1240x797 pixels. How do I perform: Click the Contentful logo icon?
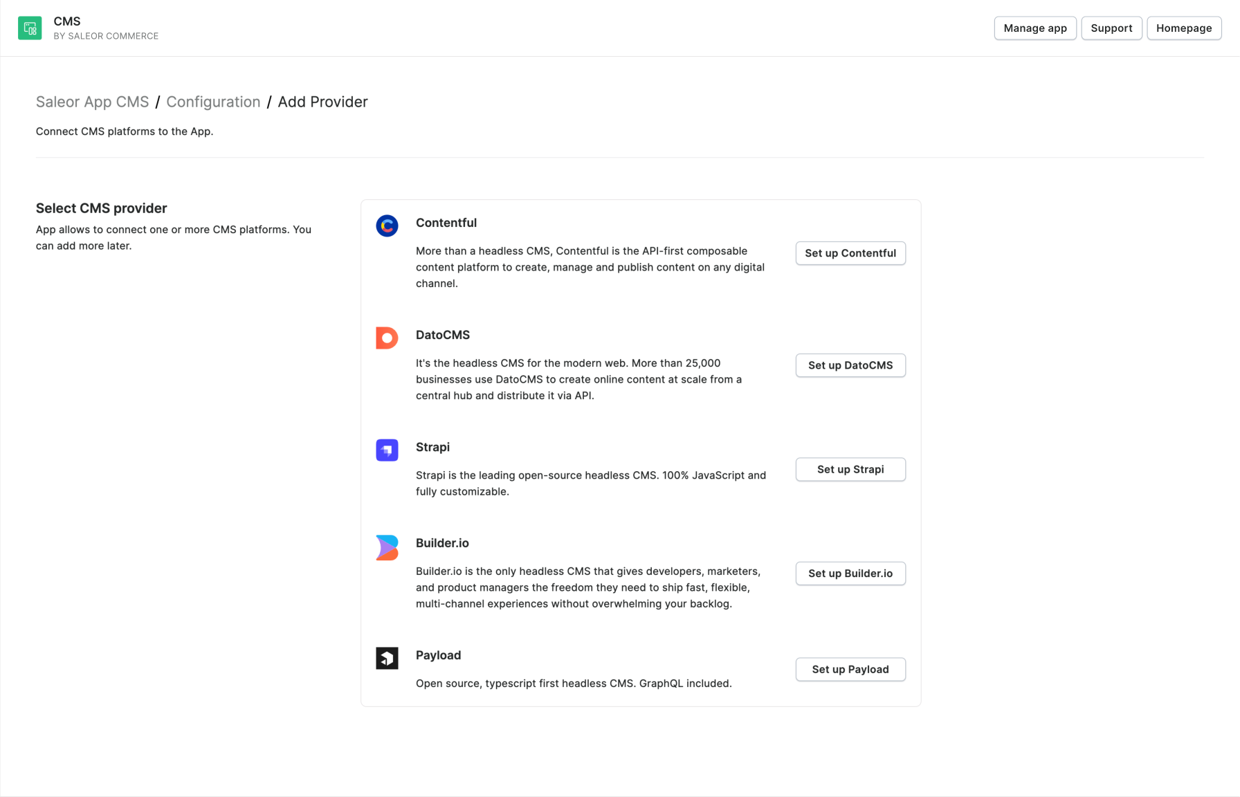[x=387, y=226]
